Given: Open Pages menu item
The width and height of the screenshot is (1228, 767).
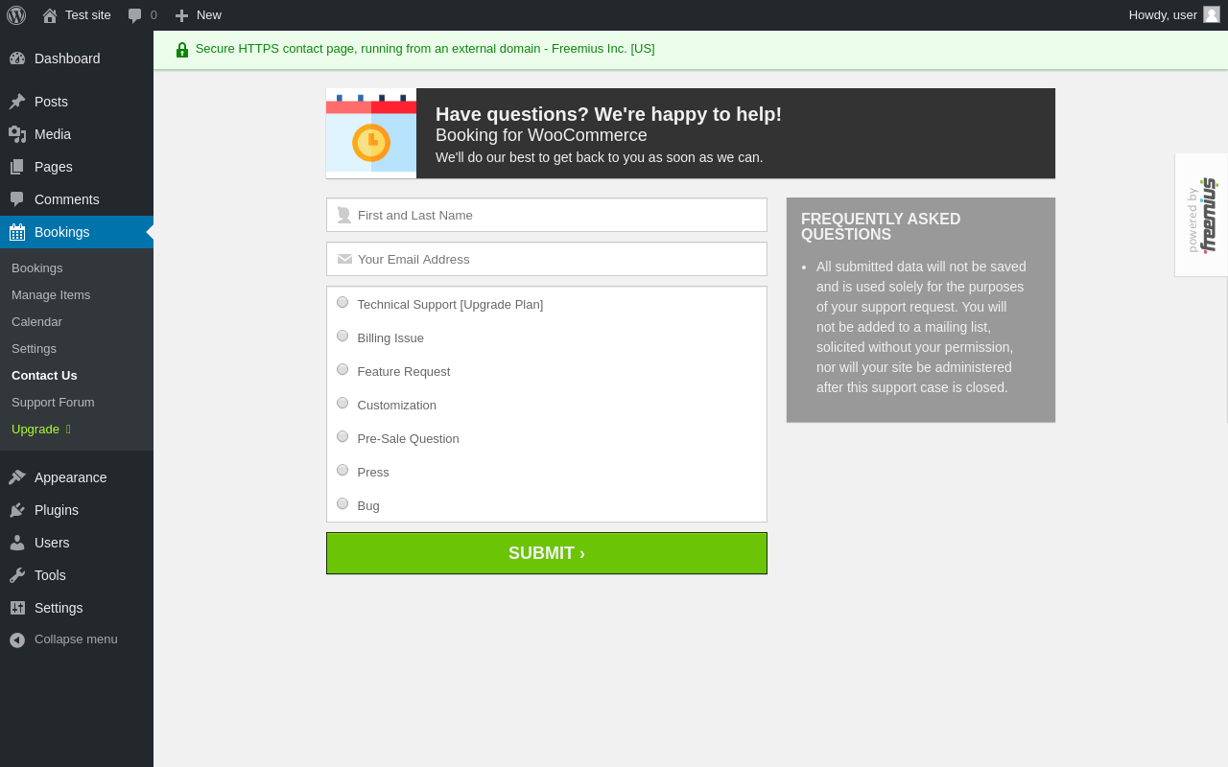Looking at the screenshot, I should tap(77, 167).
